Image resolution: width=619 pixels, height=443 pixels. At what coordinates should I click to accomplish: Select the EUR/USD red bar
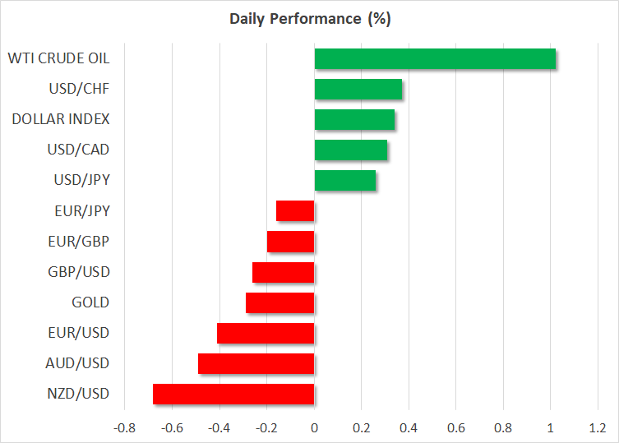266,333
